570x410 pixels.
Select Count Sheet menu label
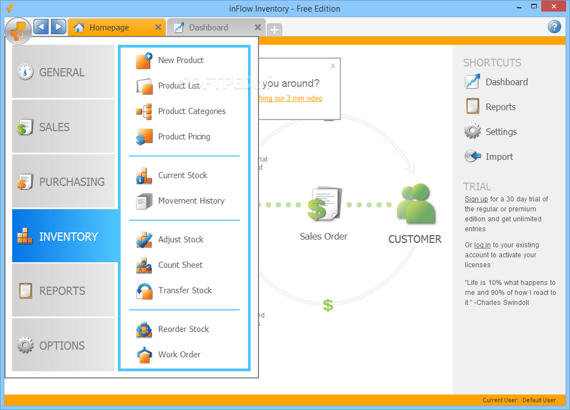click(x=180, y=265)
